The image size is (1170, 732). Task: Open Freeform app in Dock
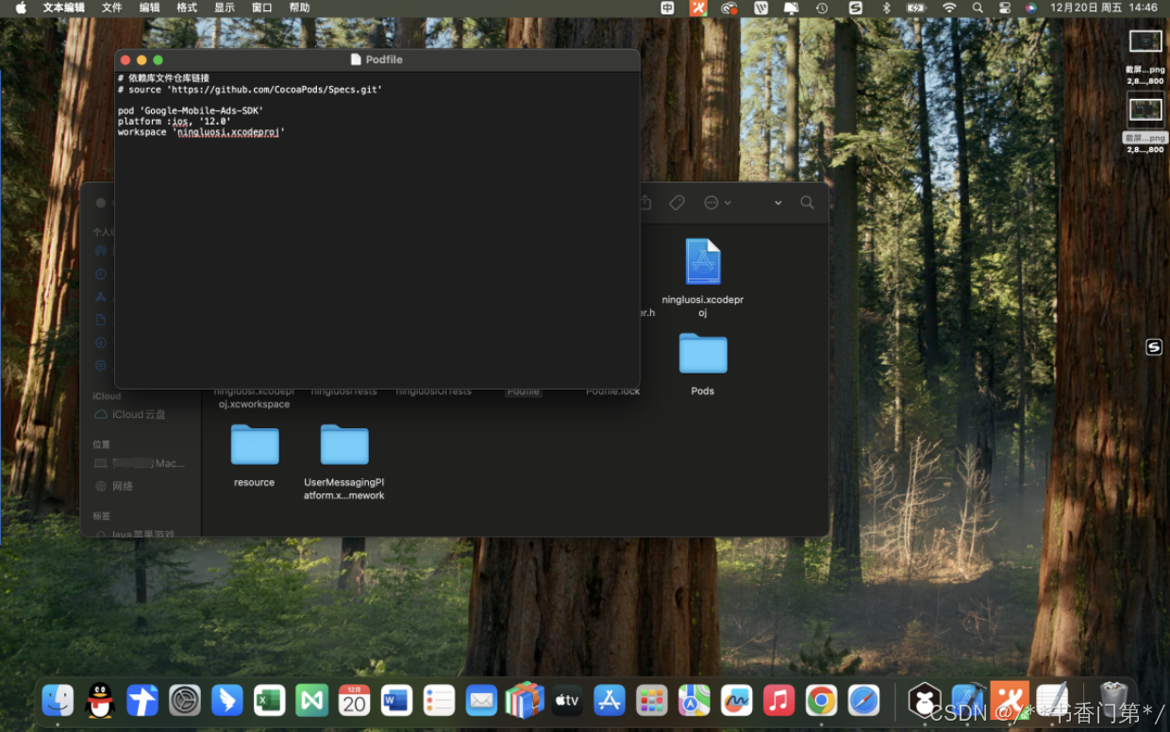(736, 700)
